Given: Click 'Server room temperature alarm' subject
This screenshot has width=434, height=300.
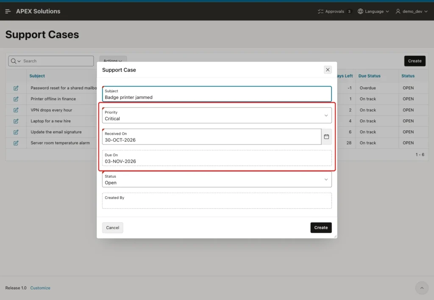Looking at the screenshot, I should 60,143.
